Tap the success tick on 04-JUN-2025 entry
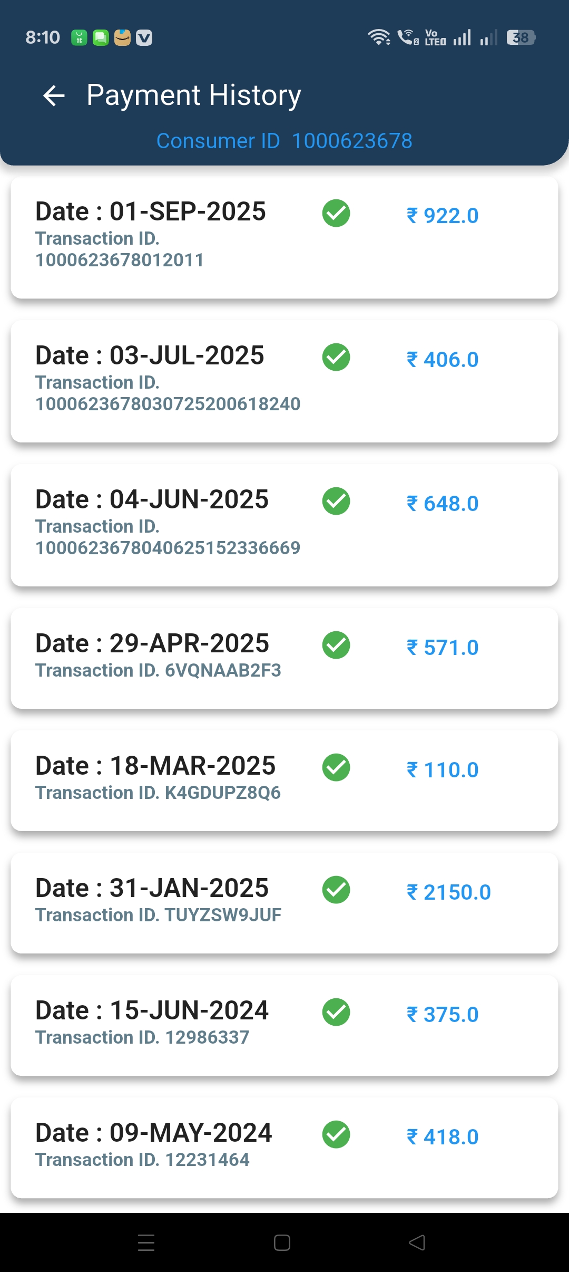This screenshot has height=1272, width=569. pos(336,502)
